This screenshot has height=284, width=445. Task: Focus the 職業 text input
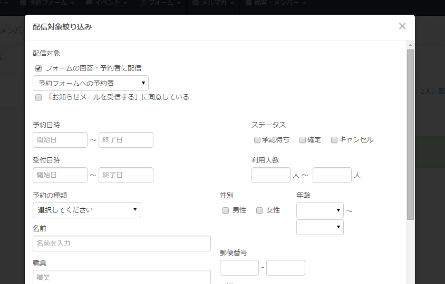pyautogui.click(x=122, y=277)
